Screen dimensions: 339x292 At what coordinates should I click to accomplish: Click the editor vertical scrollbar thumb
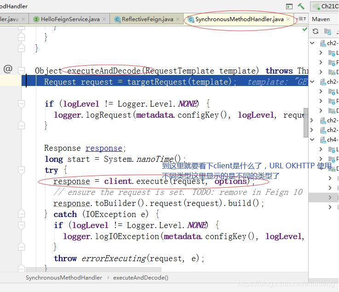305,123
